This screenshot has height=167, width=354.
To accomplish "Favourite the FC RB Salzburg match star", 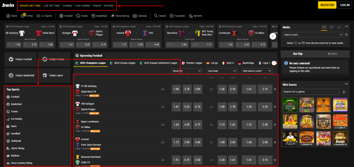I will click(275, 89).
